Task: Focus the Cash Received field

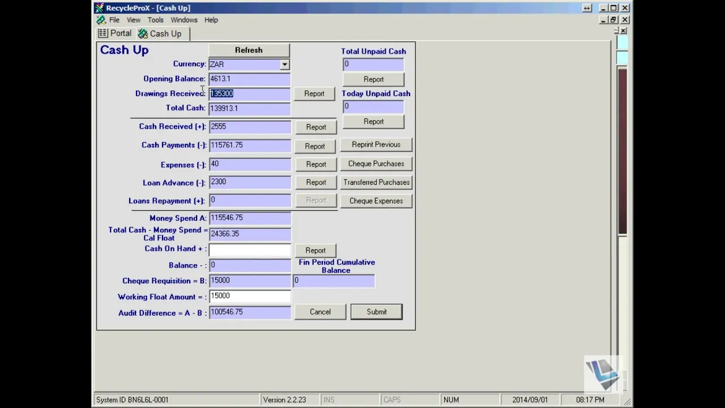Action: click(x=249, y=127)
